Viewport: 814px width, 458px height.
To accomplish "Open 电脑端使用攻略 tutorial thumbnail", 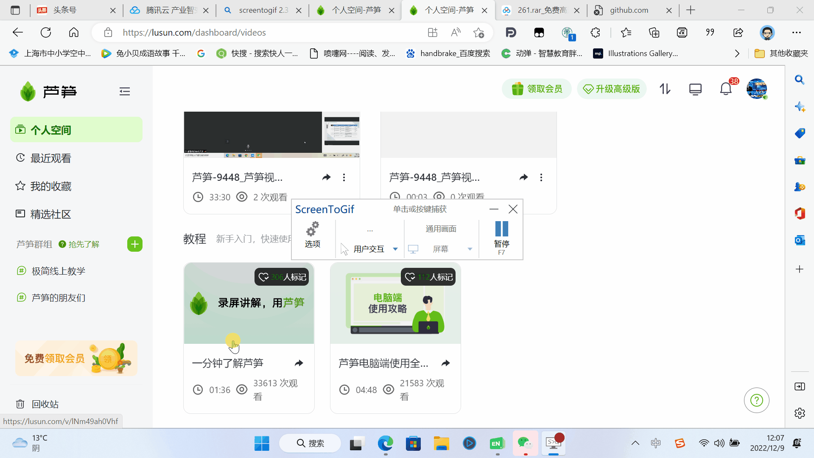I will click(395, 303).
